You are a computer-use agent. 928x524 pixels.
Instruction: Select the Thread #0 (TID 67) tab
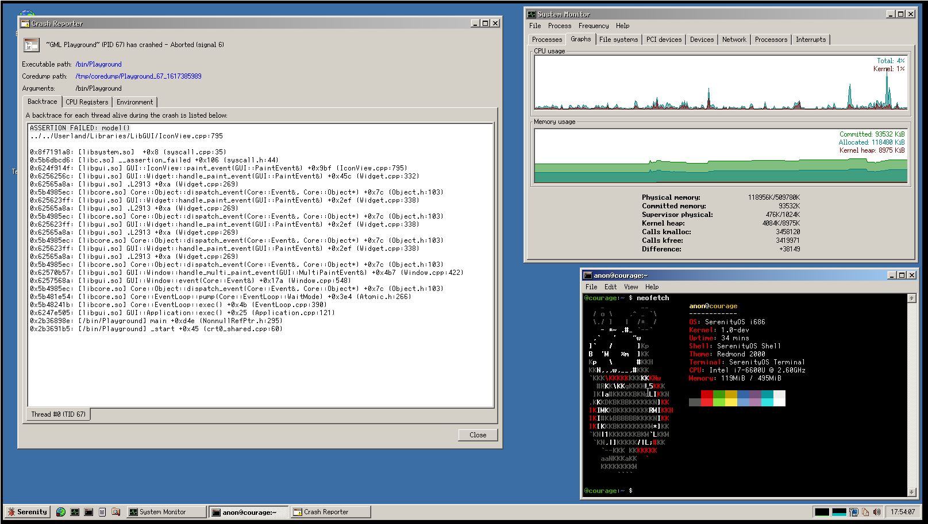click(x=59, y=414)
